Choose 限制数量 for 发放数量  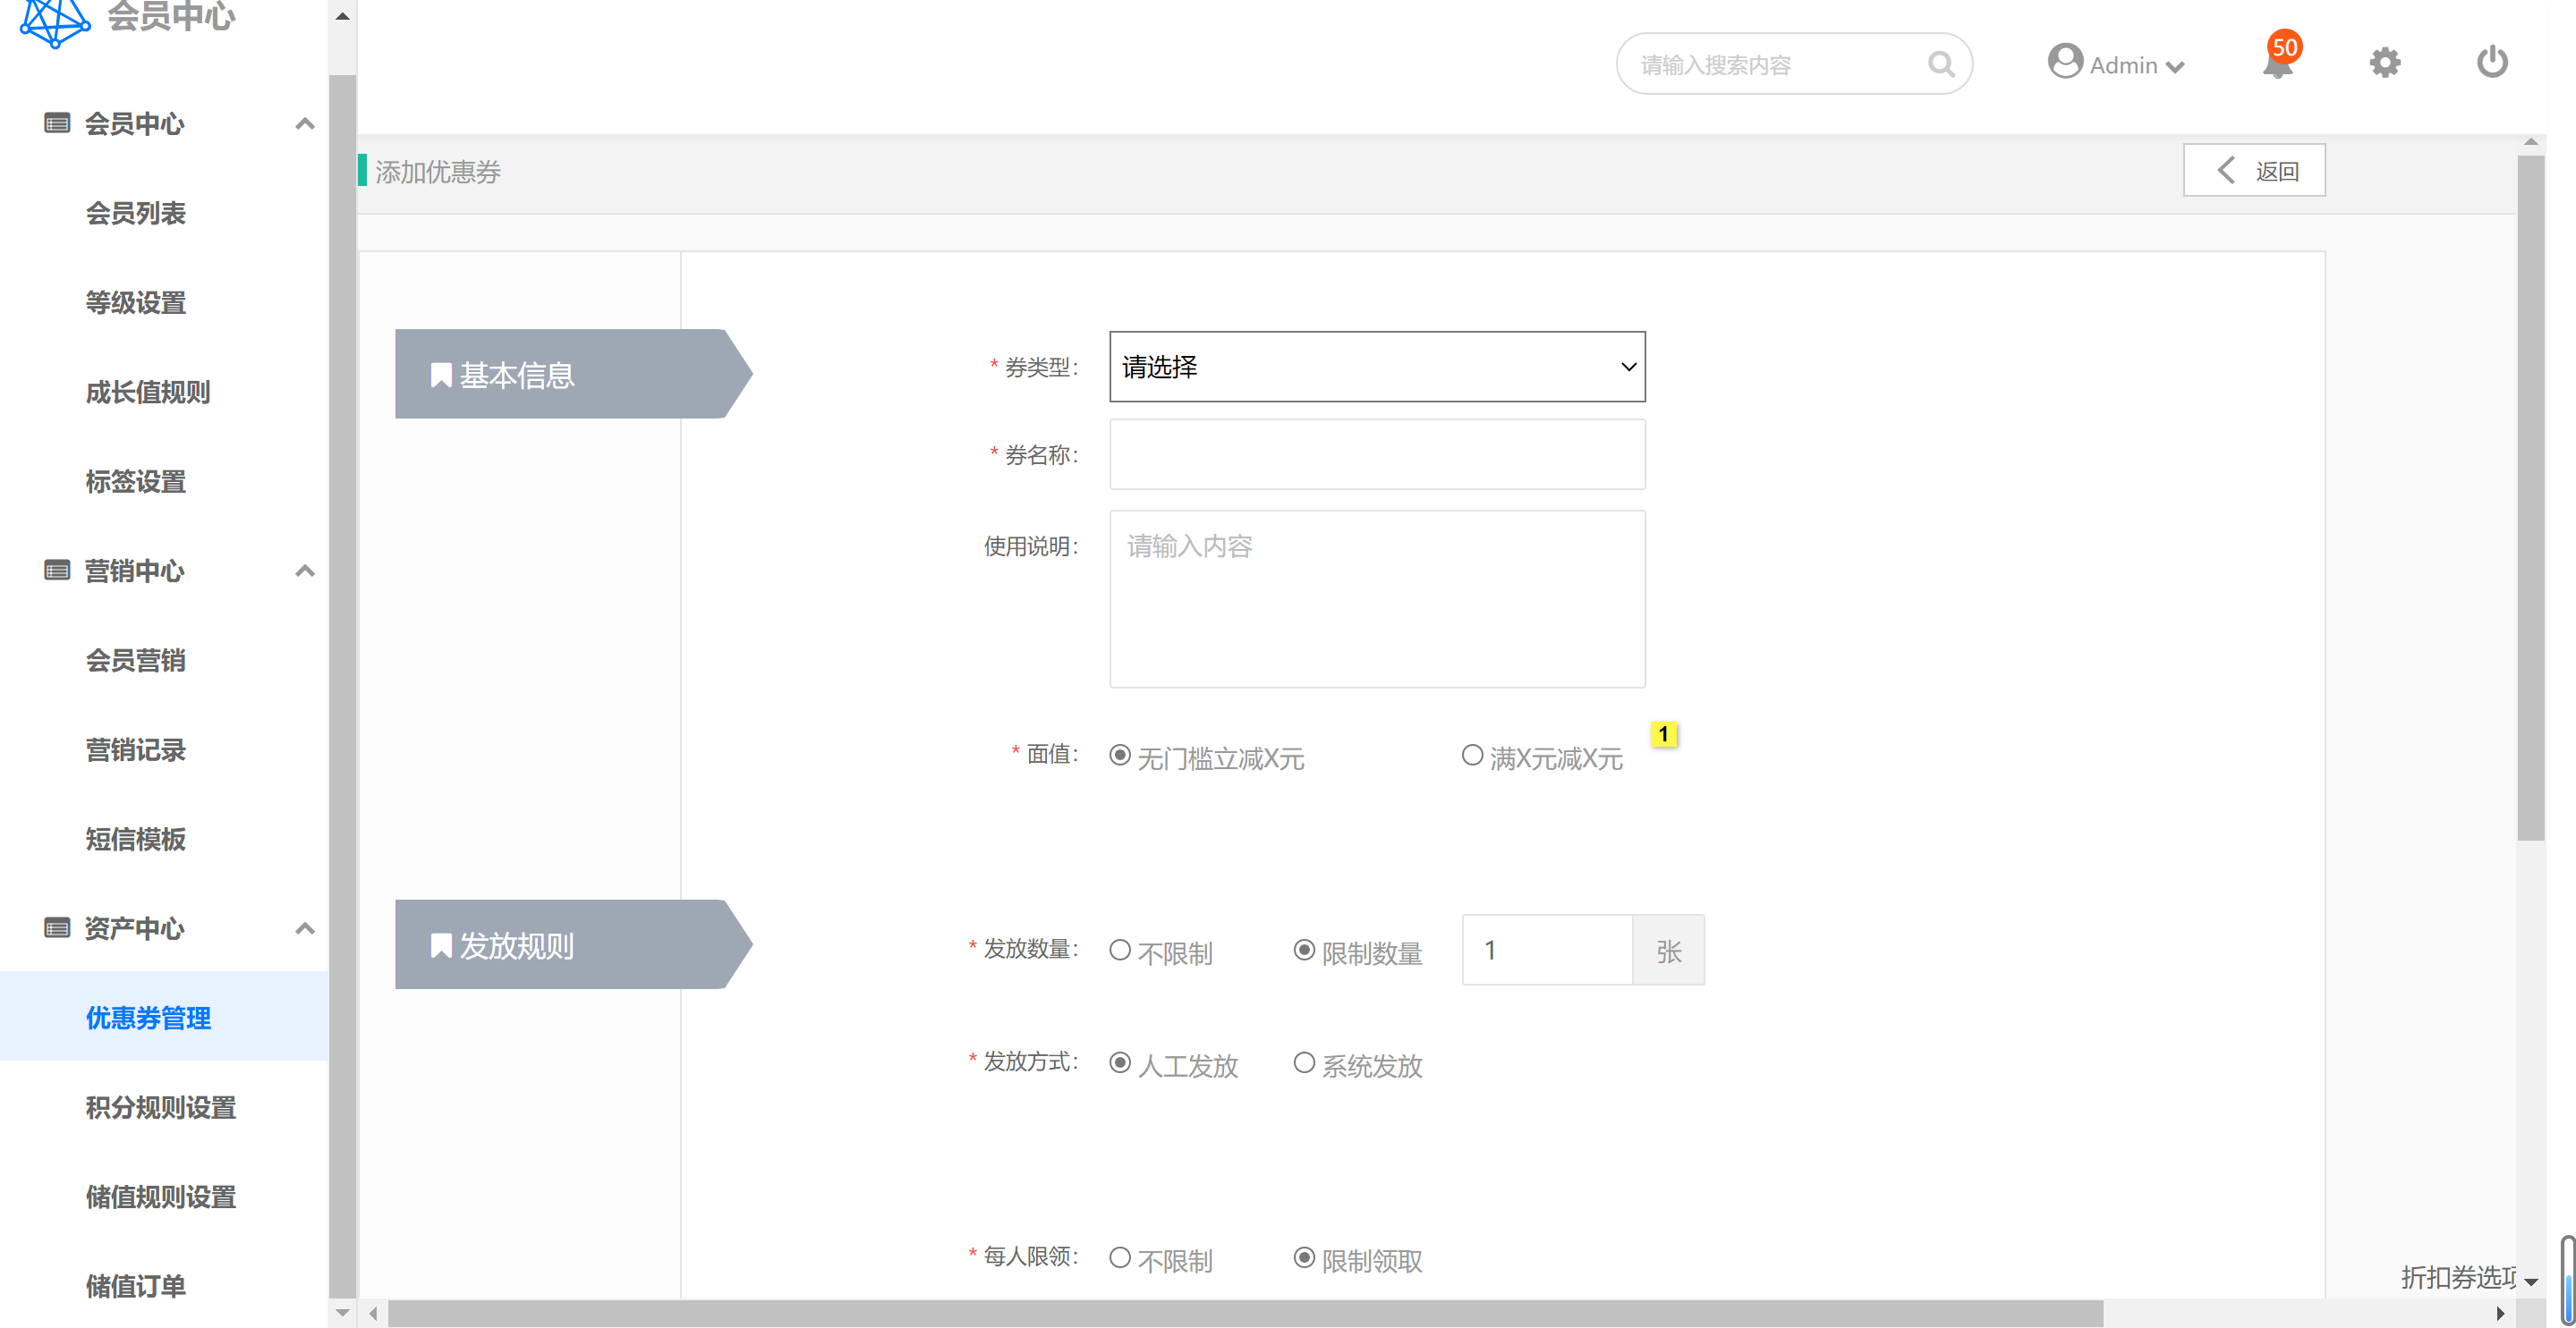click(x=1304, y=951)
